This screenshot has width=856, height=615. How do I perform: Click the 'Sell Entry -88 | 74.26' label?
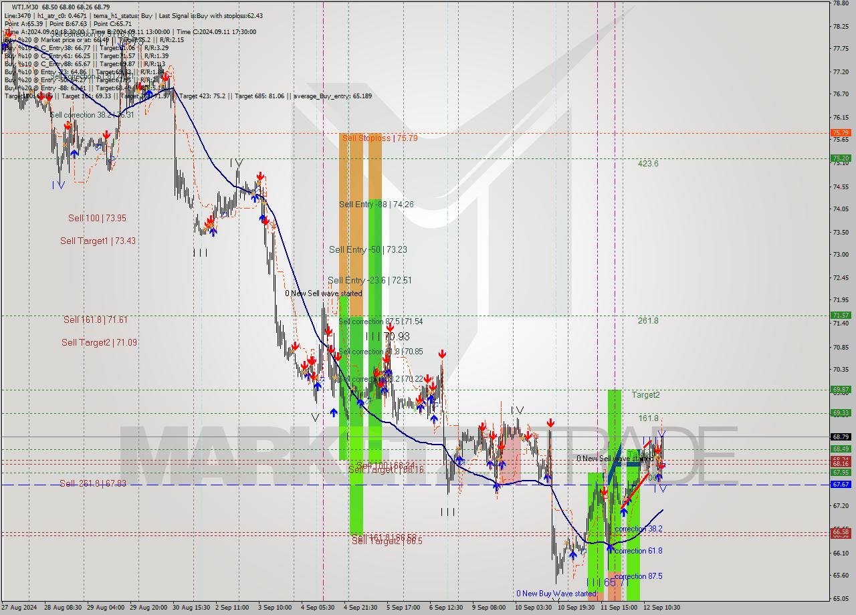[x=376, y=205]
